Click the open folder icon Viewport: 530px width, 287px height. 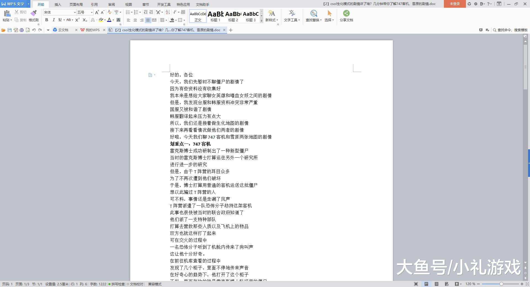click(x=3, y=30)
